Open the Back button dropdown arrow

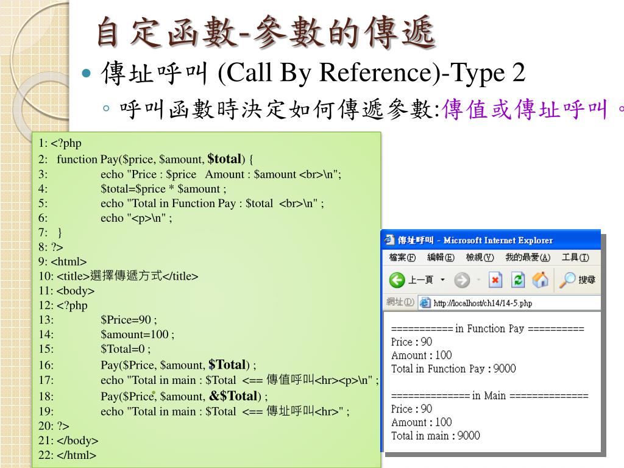point(442,280)
